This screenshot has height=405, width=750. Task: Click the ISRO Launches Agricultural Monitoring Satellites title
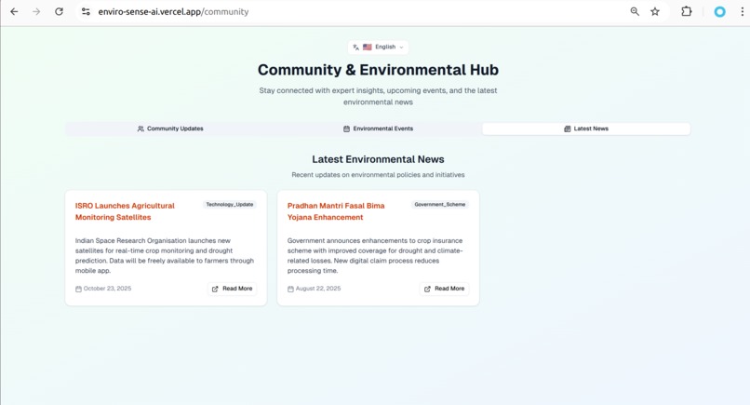(x=125, y=211)
